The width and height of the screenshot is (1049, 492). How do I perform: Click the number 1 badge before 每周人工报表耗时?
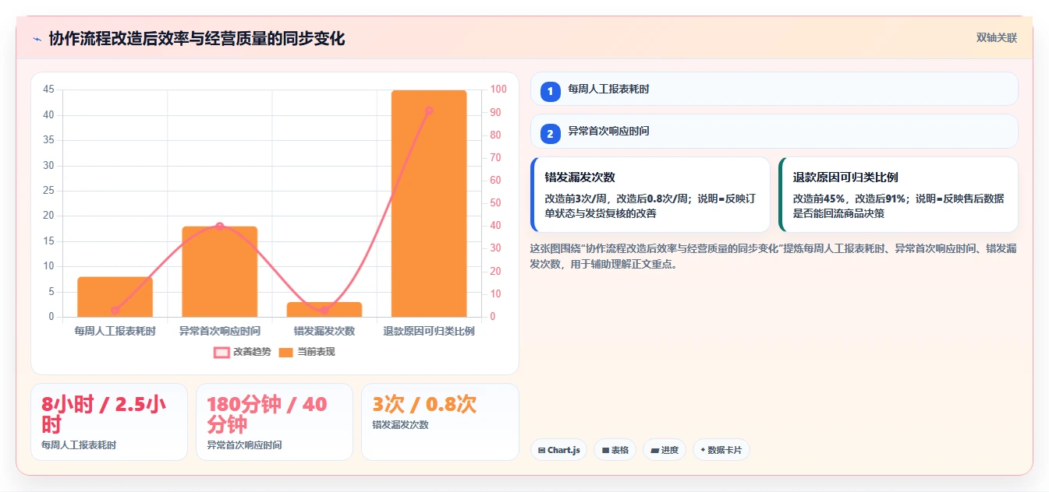pos(551,91)
